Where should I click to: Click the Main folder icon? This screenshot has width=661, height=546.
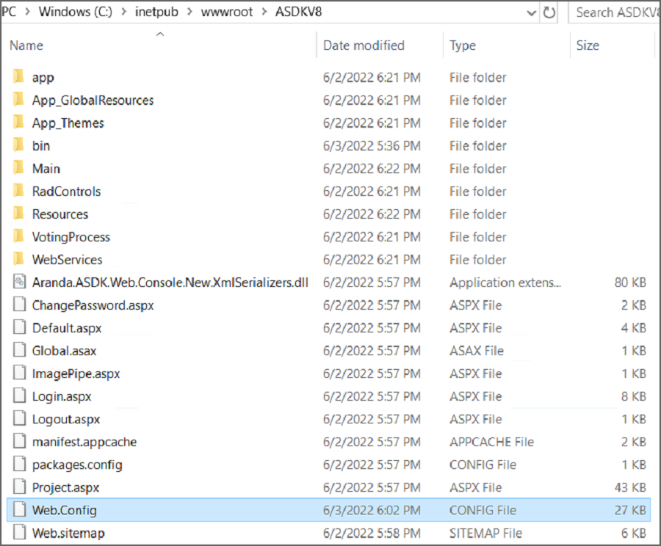point(18,167)
